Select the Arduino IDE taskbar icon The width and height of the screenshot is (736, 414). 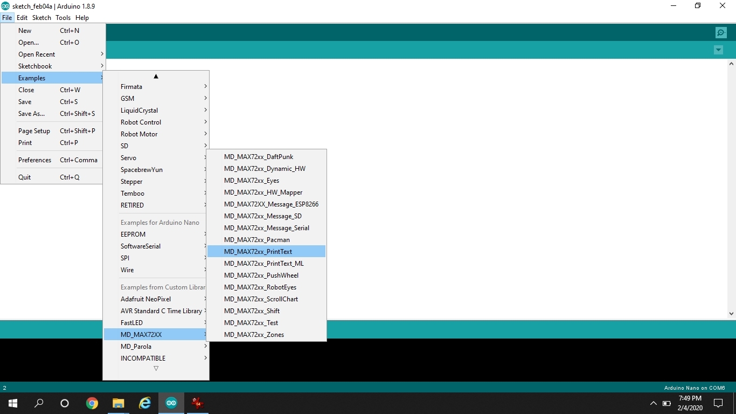tap(171, 403)
